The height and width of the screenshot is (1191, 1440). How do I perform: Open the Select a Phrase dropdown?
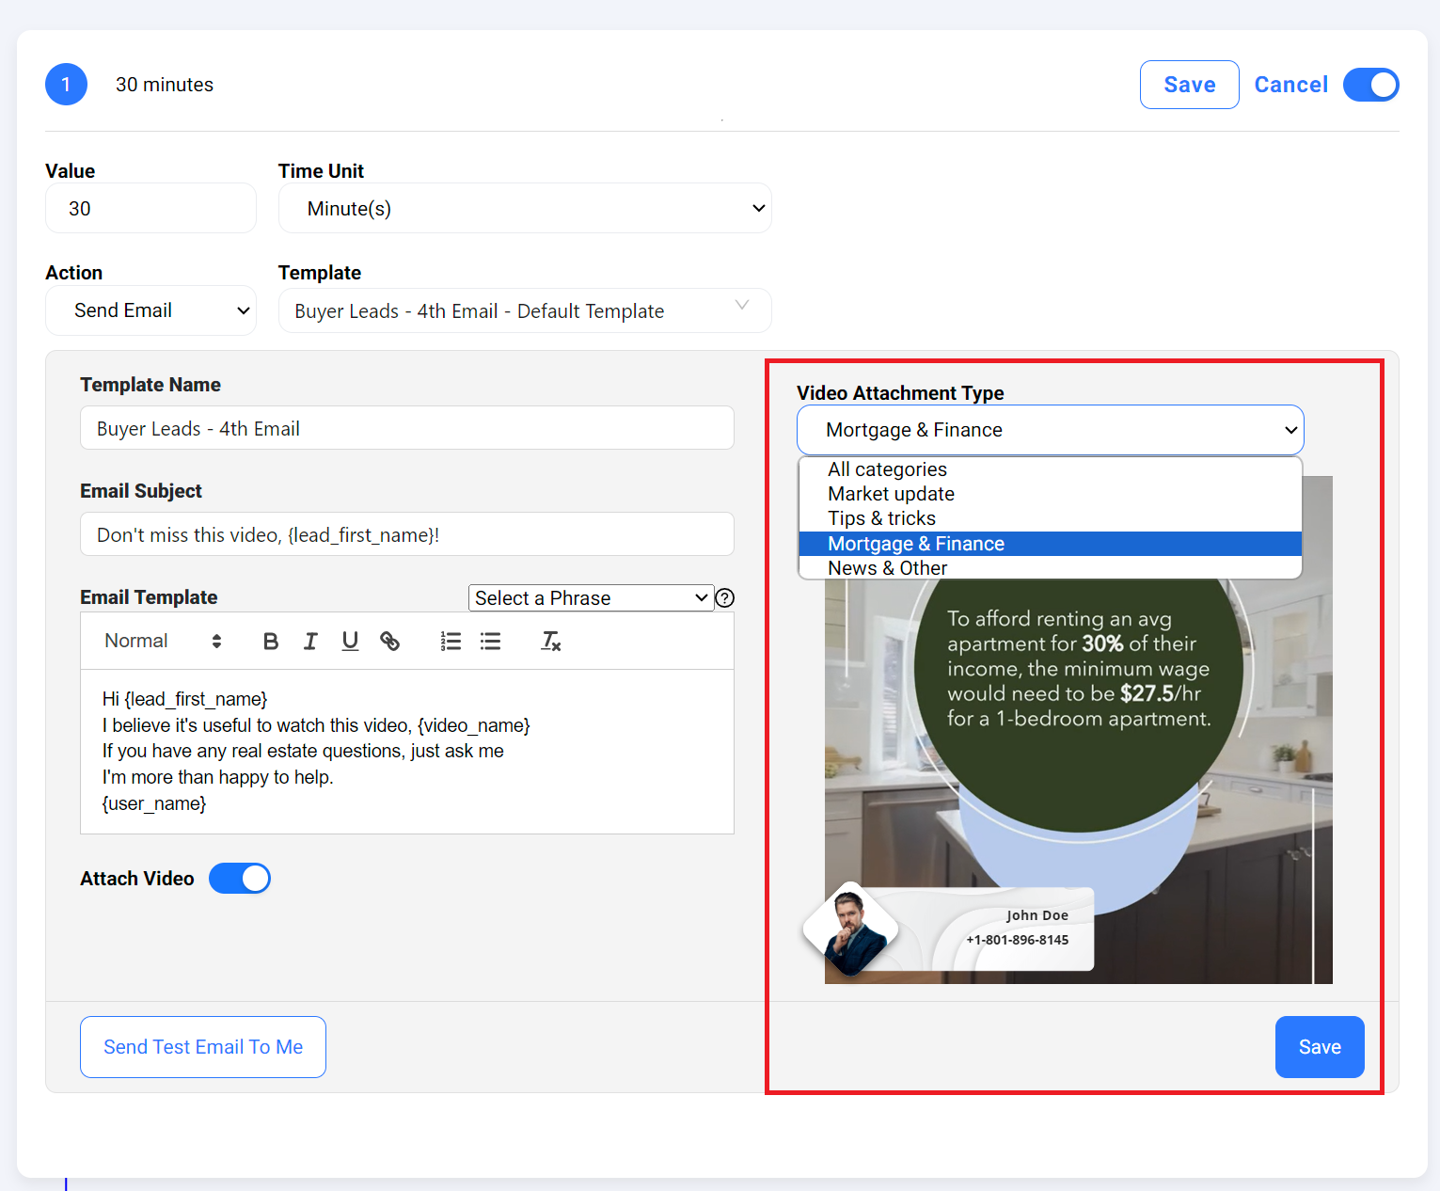pos(590,598)
